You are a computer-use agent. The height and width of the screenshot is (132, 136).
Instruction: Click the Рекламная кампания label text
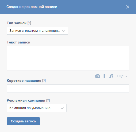point(26,101)
